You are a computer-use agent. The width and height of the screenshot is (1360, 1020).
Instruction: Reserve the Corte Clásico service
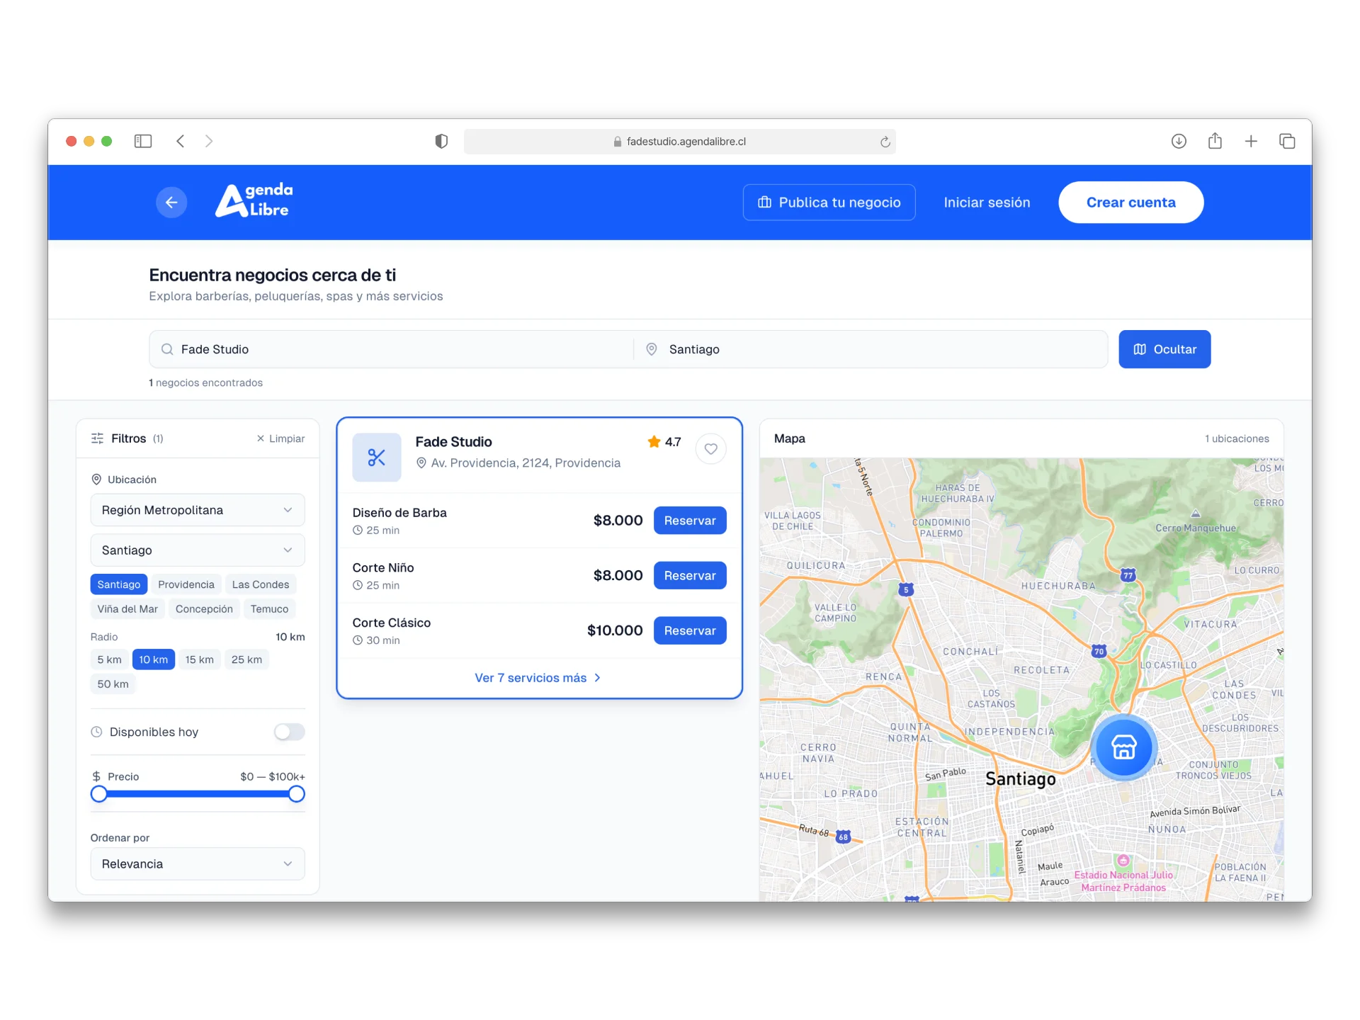click(x=689, y=630)
